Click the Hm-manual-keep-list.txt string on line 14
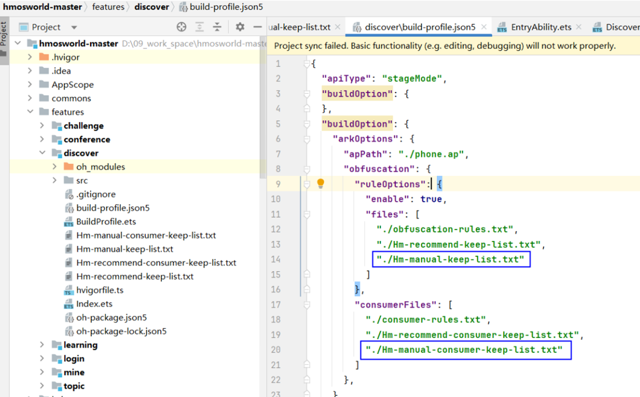 [451, 260]
